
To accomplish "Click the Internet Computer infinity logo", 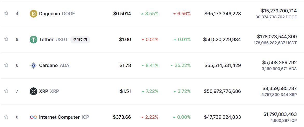I will [x=34, y=117].
